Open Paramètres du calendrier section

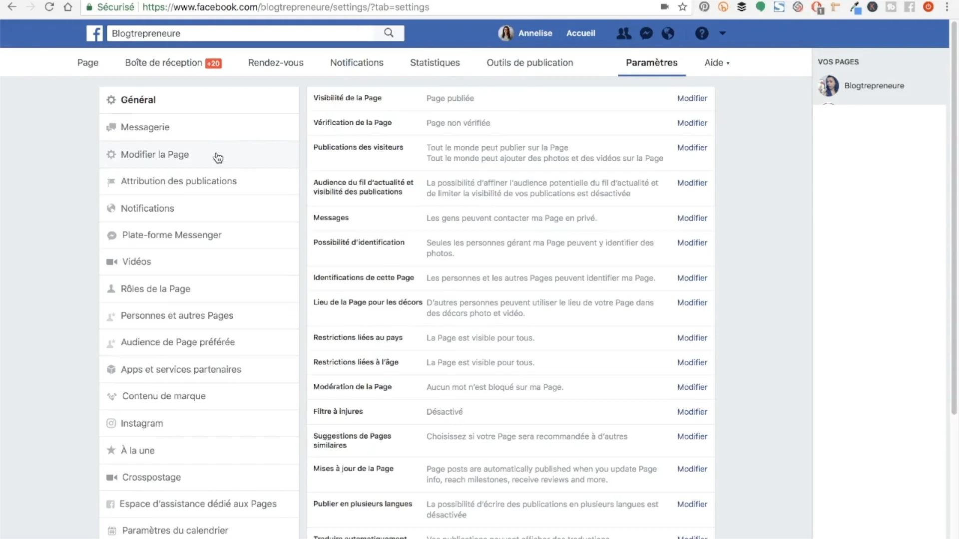point(199,530)
